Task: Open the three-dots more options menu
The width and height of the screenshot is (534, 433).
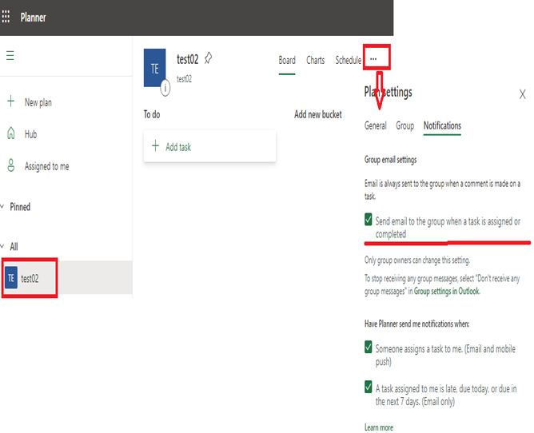Action: (x=373, y=59)
